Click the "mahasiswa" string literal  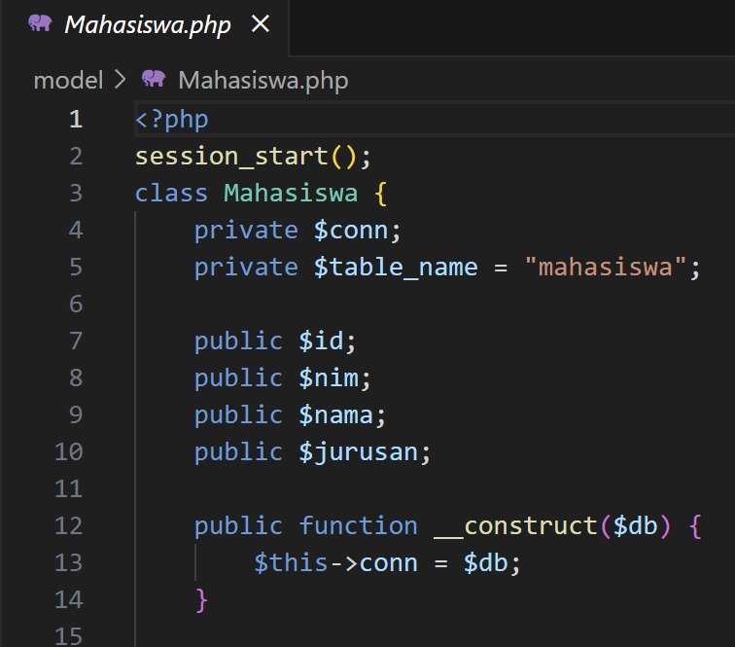(606, 268)
